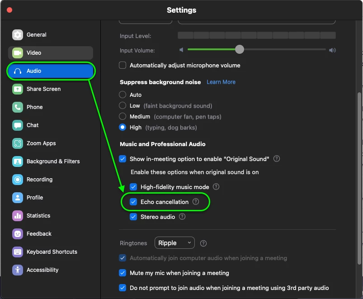Click "Enable these options when original sound is on"
The image size is (363, 299).
click(x=195, y=172)
